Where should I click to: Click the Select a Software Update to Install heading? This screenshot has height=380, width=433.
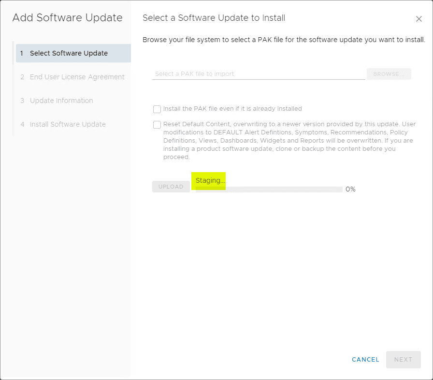[x=214, y=18]
